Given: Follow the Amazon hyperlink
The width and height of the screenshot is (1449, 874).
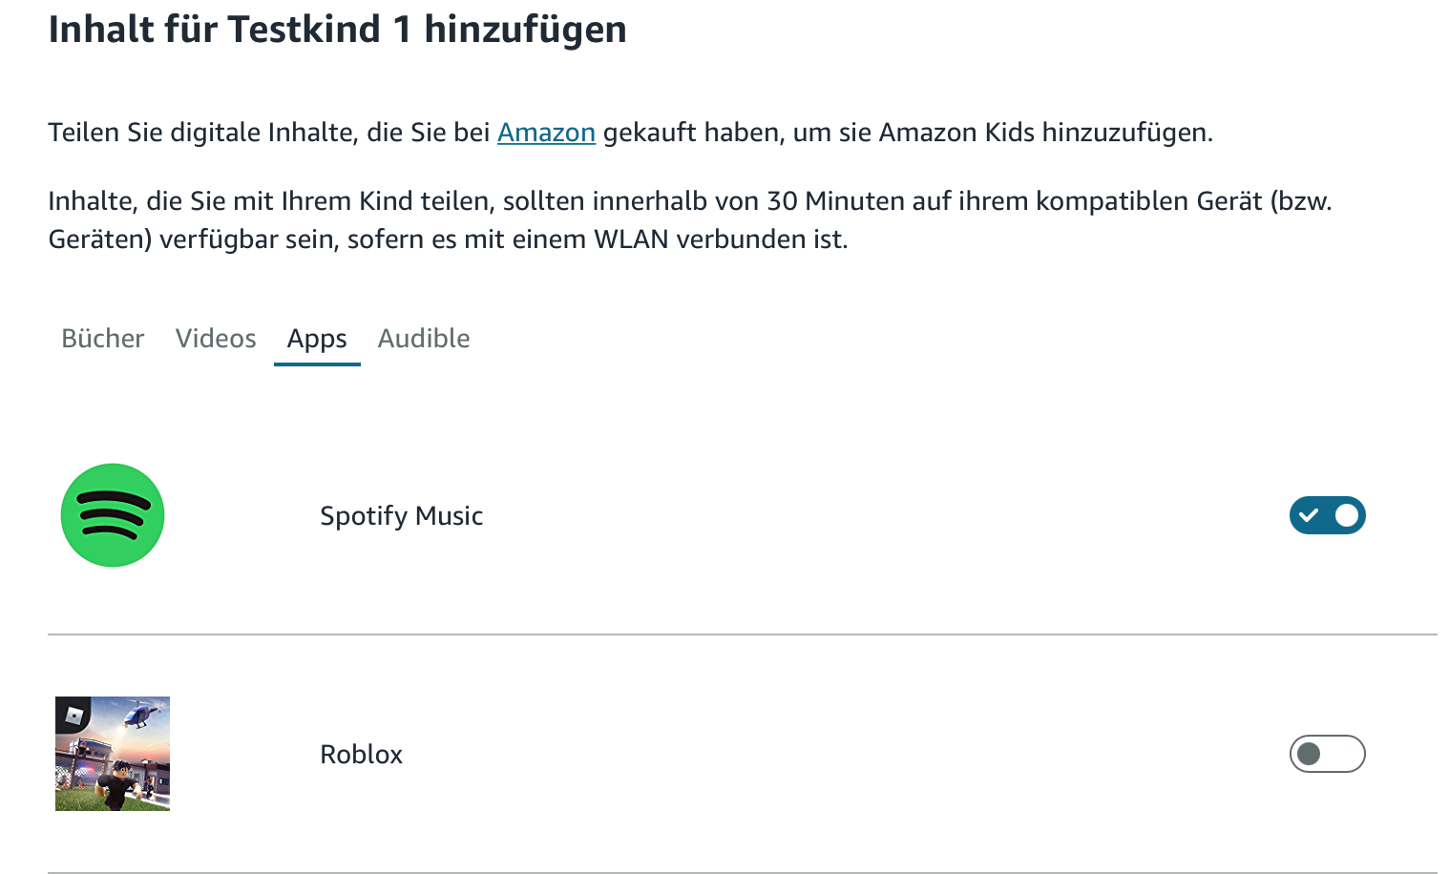Looking at the screenshot, I should pos(546,133).
